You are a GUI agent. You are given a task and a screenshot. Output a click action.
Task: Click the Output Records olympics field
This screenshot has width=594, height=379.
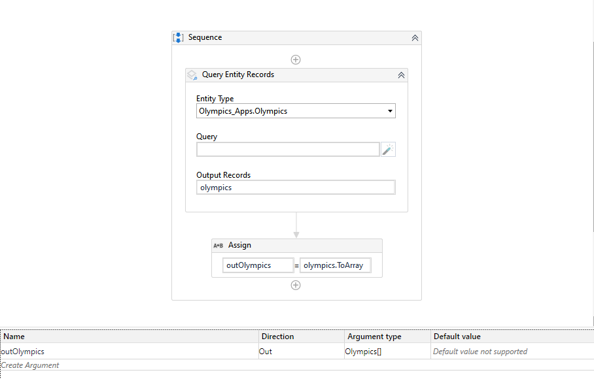(296, 188)
